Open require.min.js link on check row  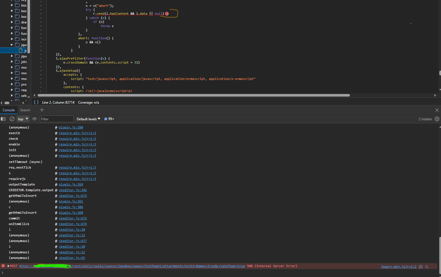pyautogui.click(x=78, y=139)
